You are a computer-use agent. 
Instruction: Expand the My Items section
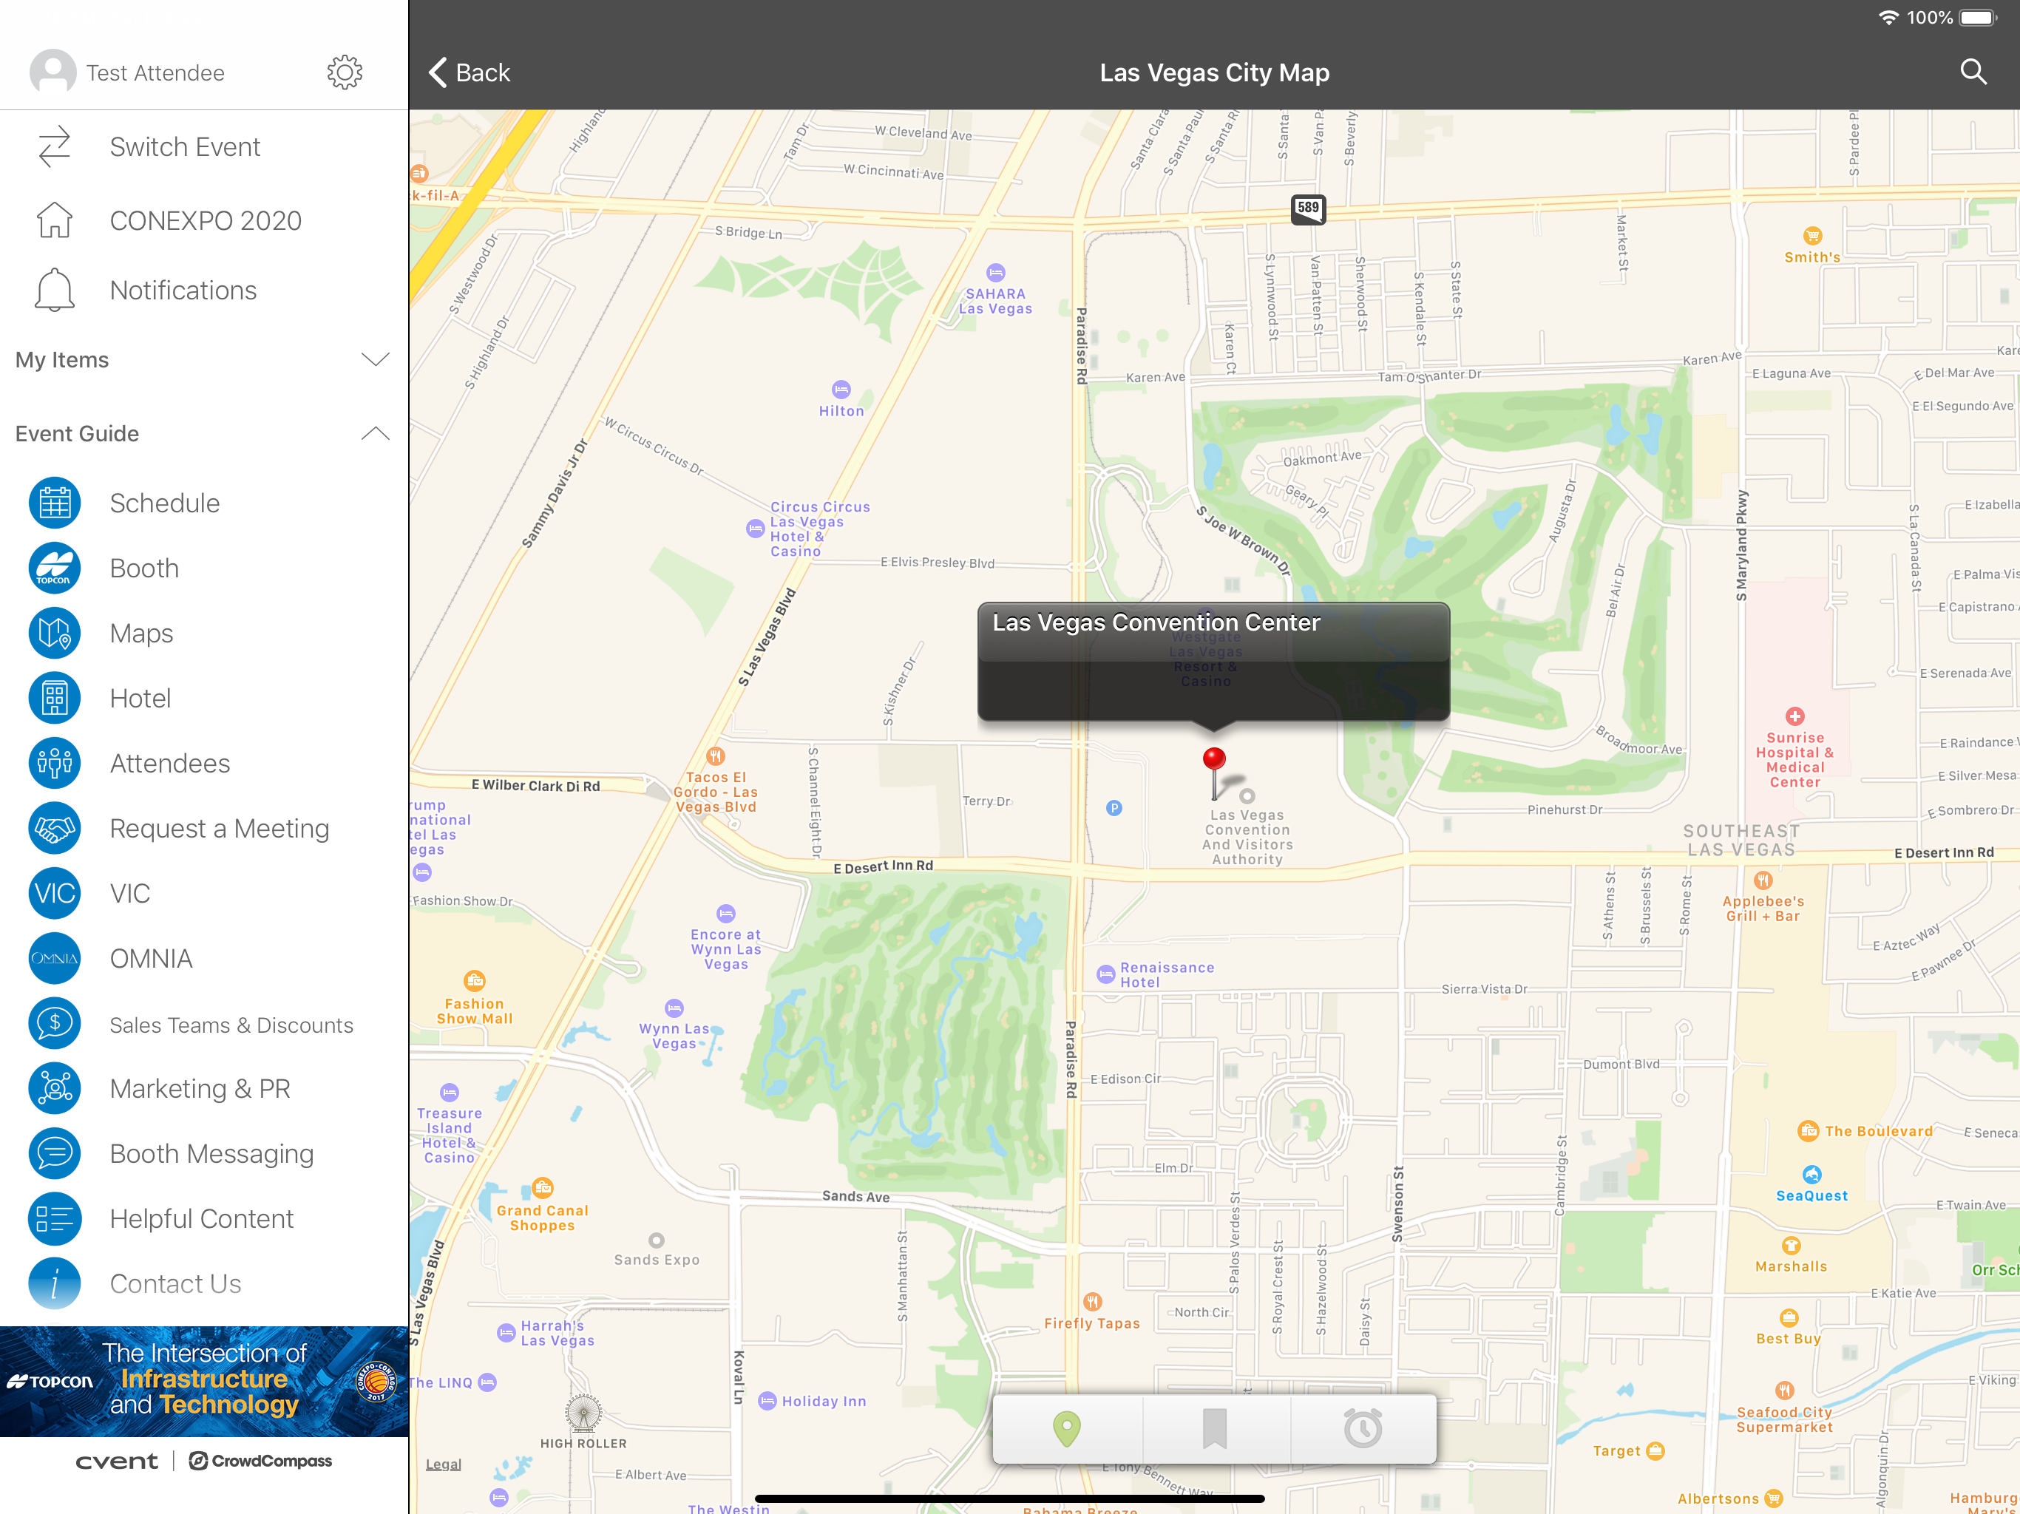(x=203, y=360)
